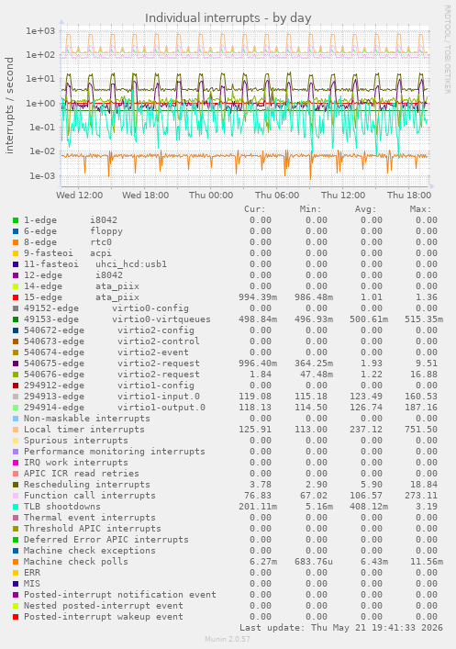Viewport: 456px width, 649px height.
Task: Click the Munin 2.0.57 footer text
Action: click(228, 639)
